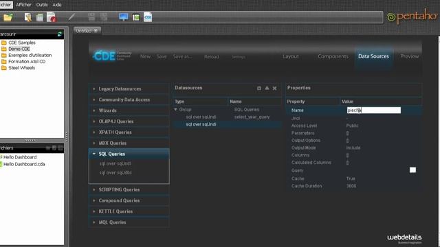Click the analysis view table toolbar icon
Image resolution: width=440 pixels, height=247 pixels.
[x=40, y=17]
